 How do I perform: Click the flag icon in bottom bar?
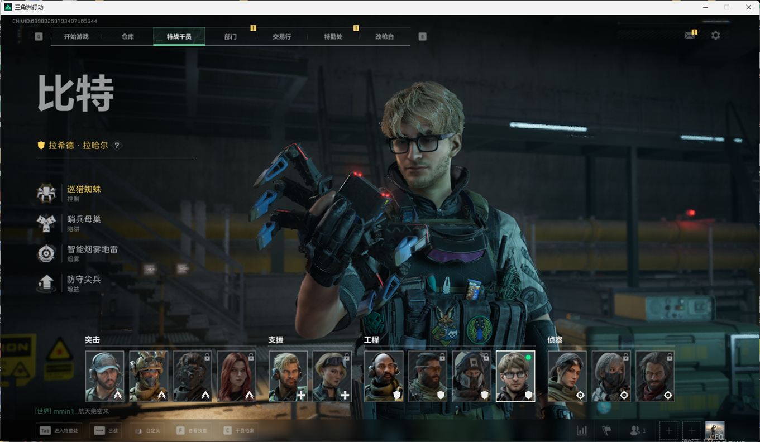606,430
